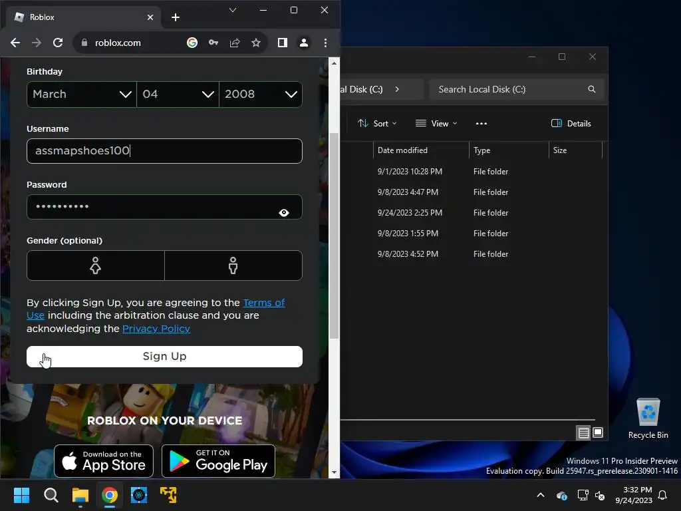Click the Password input field
The height and width of the screenshot is (511, 681).
[165, 207]
